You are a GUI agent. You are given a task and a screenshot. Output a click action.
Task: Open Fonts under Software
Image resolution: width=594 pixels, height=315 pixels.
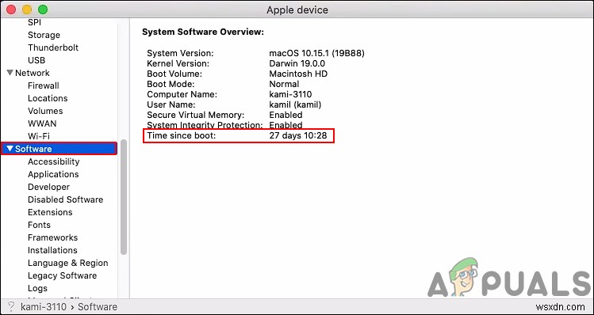point(39,225)
